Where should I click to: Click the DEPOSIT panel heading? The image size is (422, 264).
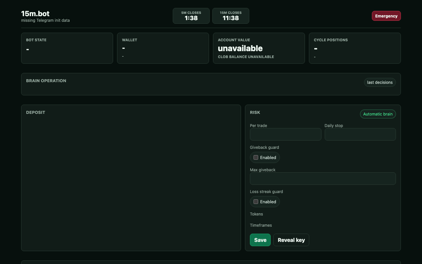(36, 112)
